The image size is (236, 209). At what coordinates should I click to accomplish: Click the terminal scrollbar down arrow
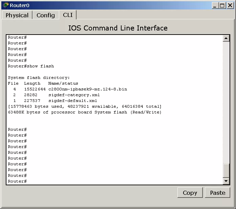coord(226,181)
